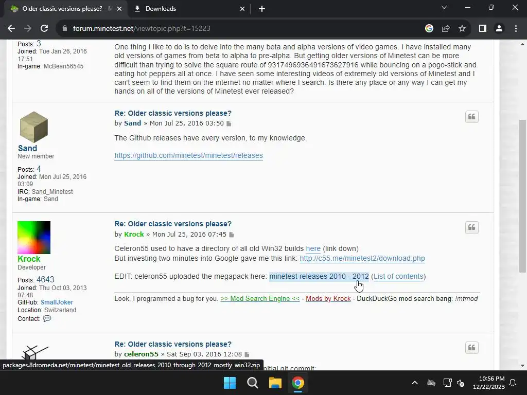The height and width of the screenshot is (395, 527).
Task: Open the clock showing 10:56 PM
Action: [489, 383]
